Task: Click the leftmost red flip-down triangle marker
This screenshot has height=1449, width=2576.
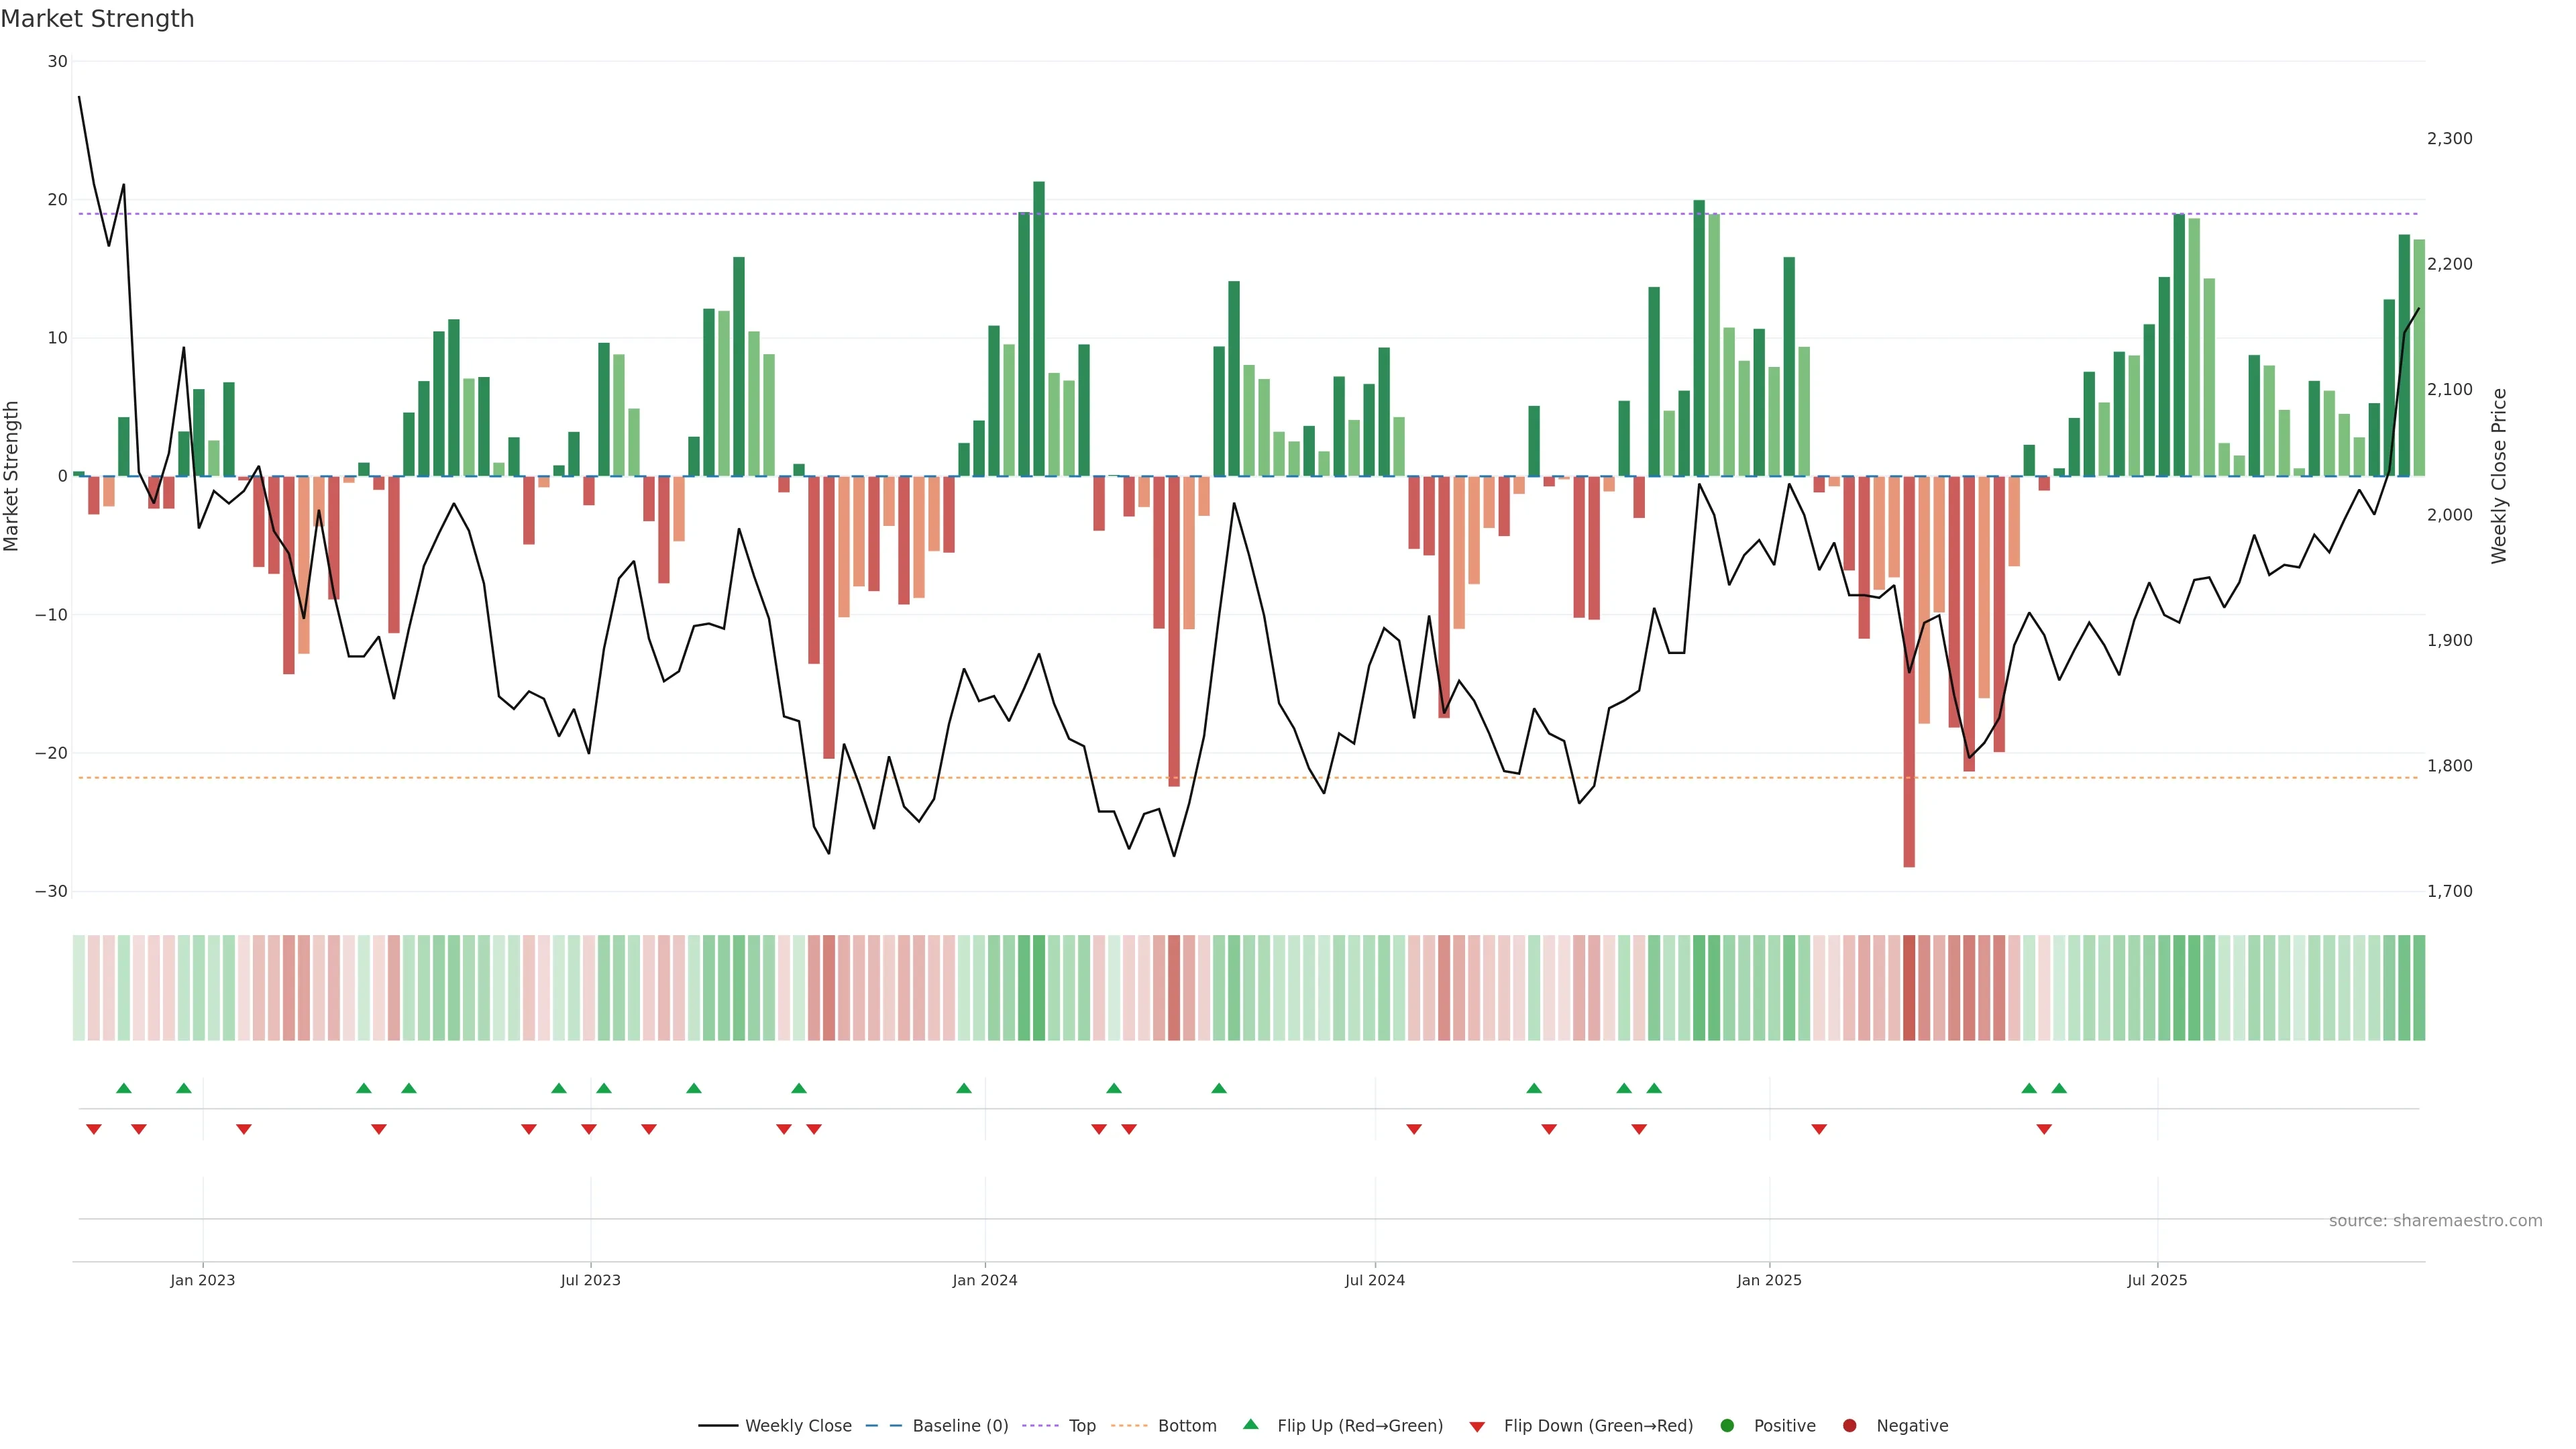Action: coord(94,1129)
